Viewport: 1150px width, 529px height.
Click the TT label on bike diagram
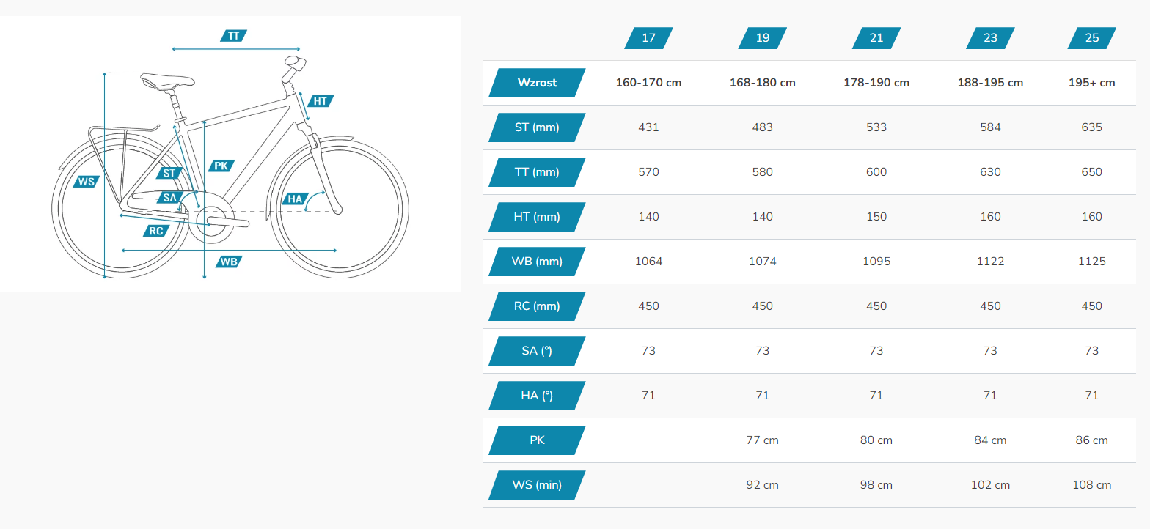click(x=233, y=35)
